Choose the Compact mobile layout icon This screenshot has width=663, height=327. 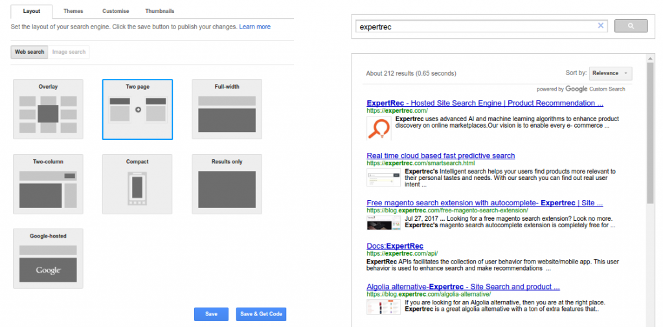tap(137, 184)
